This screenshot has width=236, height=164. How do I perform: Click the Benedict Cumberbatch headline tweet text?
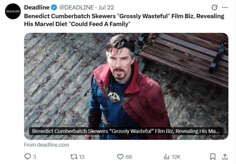tap(124, 20)
